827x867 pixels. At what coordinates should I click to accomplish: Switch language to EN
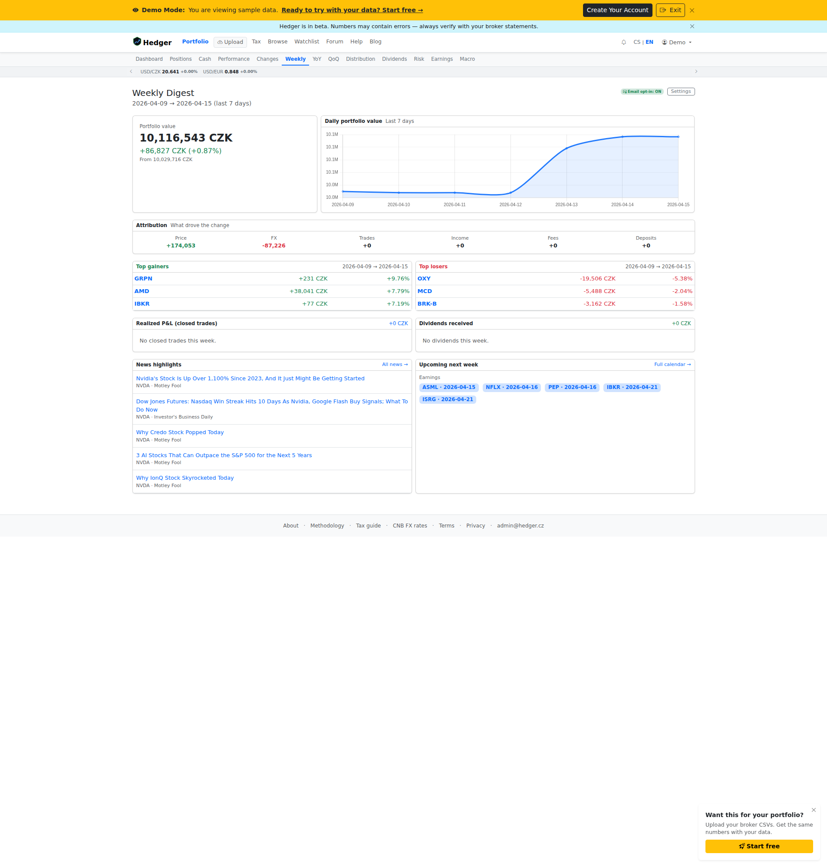click(x=649, y=42)
